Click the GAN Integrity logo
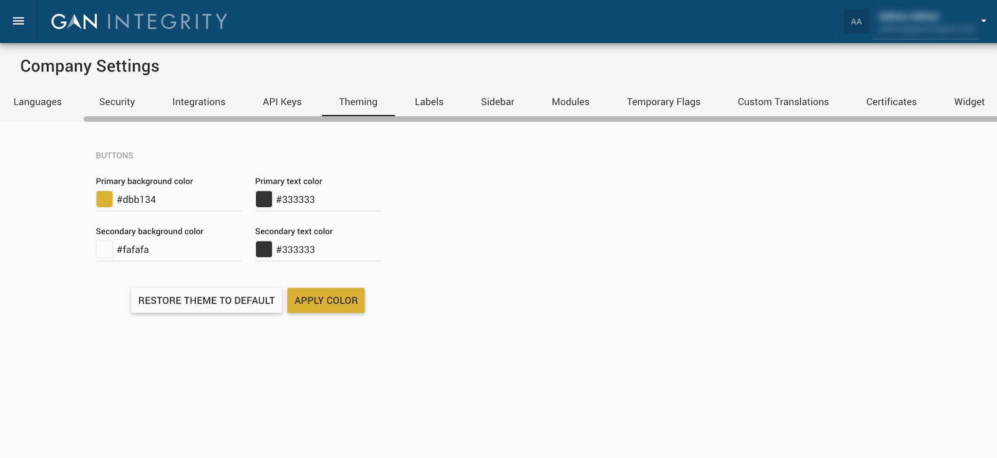997x458 pixels. [139, 21]
